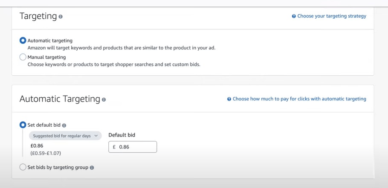Click the question mark icon before 'Choose how much to pay'
The height and width of the screenshot is (188, 388).
pyautogui.click(x=229, y=99)
